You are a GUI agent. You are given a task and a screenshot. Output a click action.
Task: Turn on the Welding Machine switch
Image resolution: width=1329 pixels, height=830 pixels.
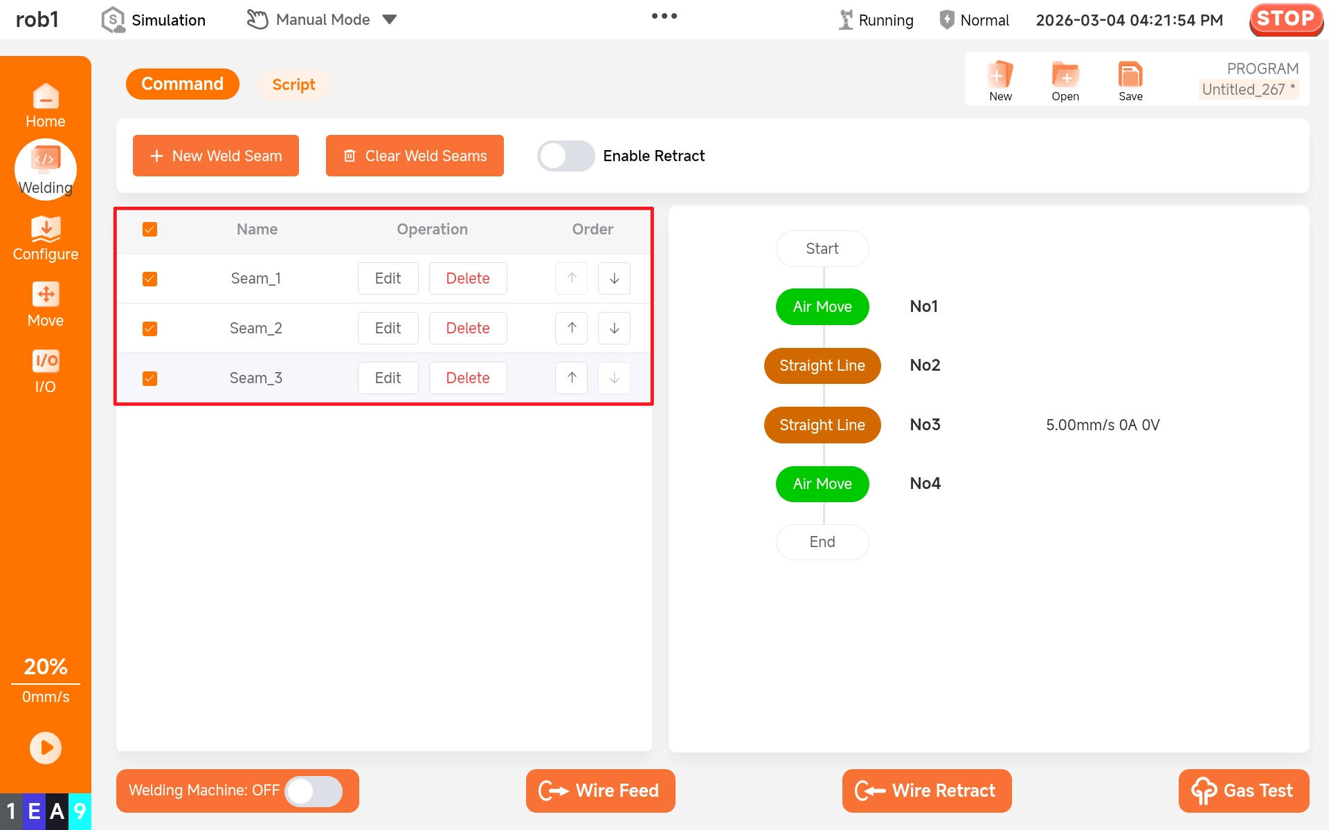(314, 791)
